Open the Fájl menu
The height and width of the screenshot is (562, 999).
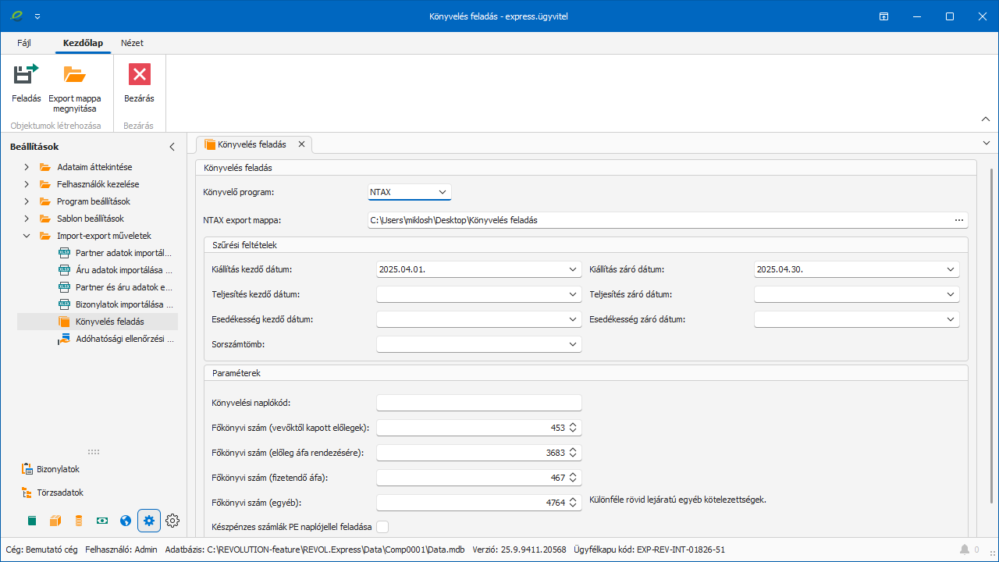pos(24,43)
